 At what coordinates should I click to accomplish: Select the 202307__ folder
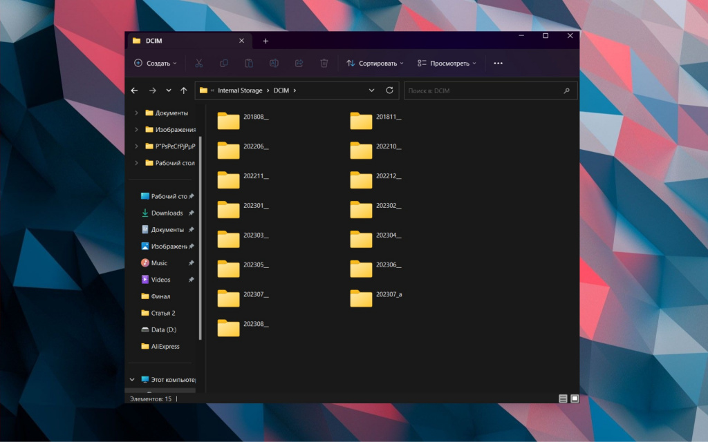(243, 298)
